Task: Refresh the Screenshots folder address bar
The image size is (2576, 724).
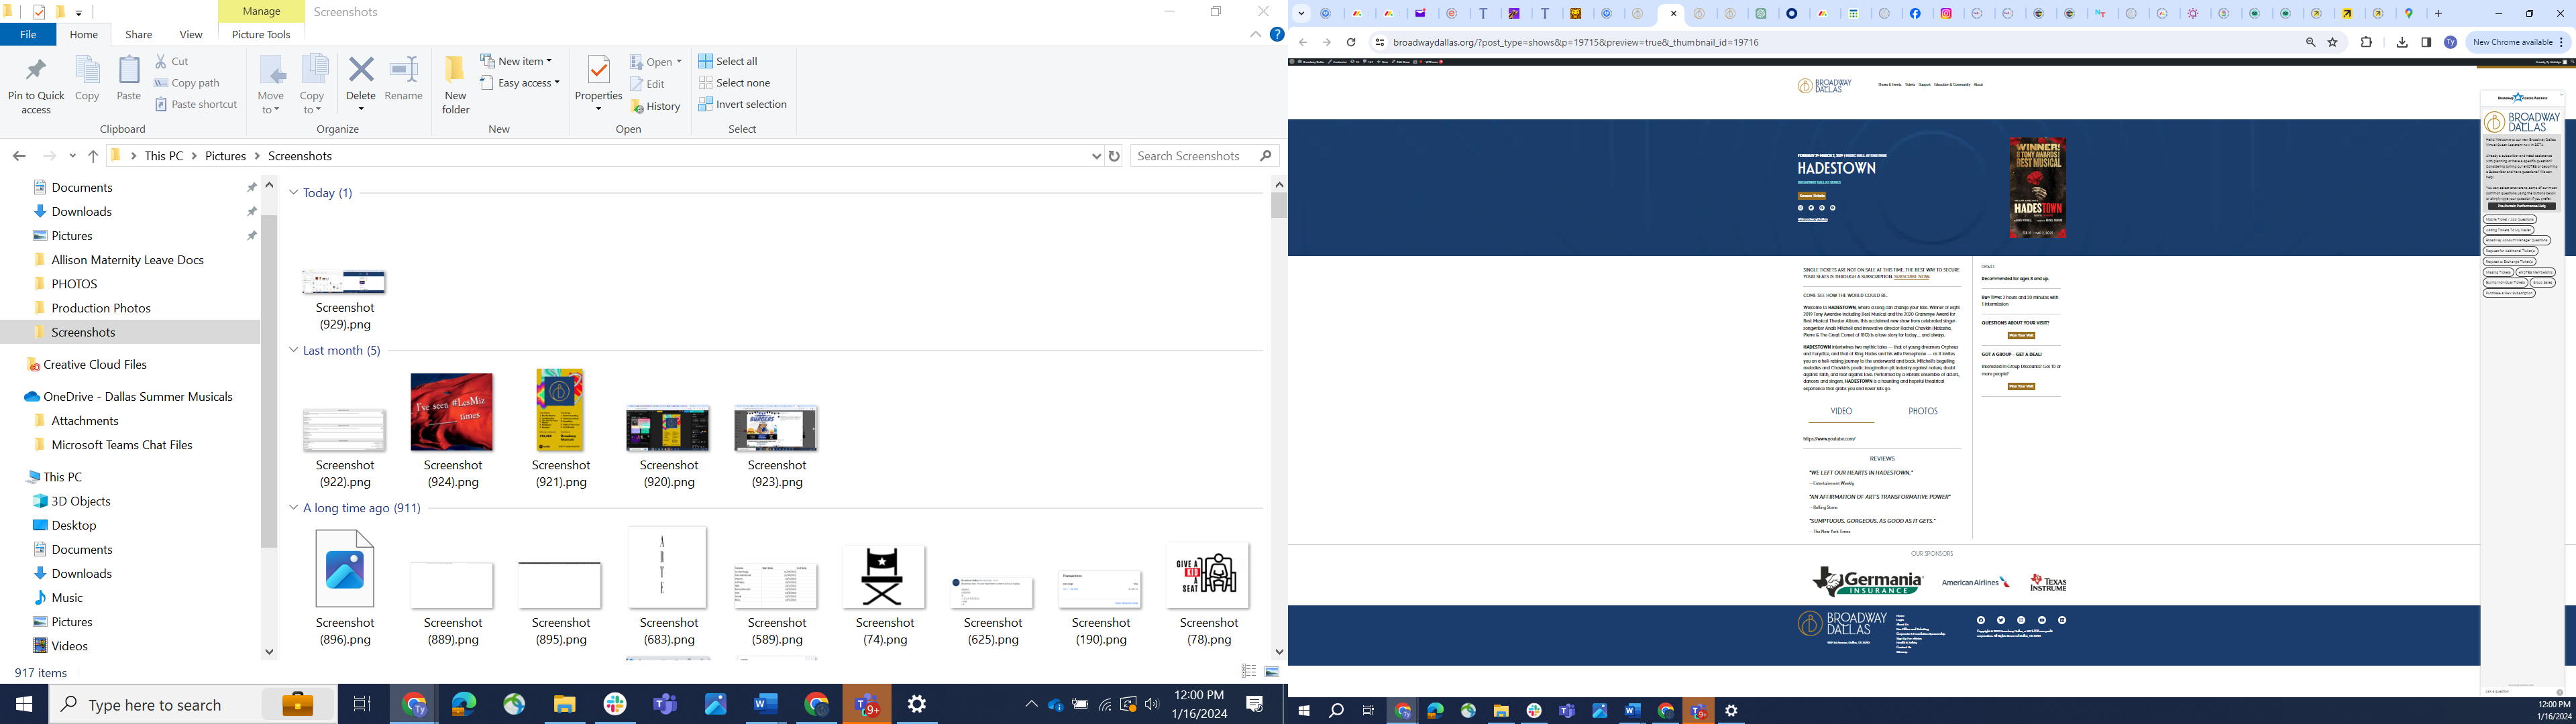Action: click(1114, 156)
